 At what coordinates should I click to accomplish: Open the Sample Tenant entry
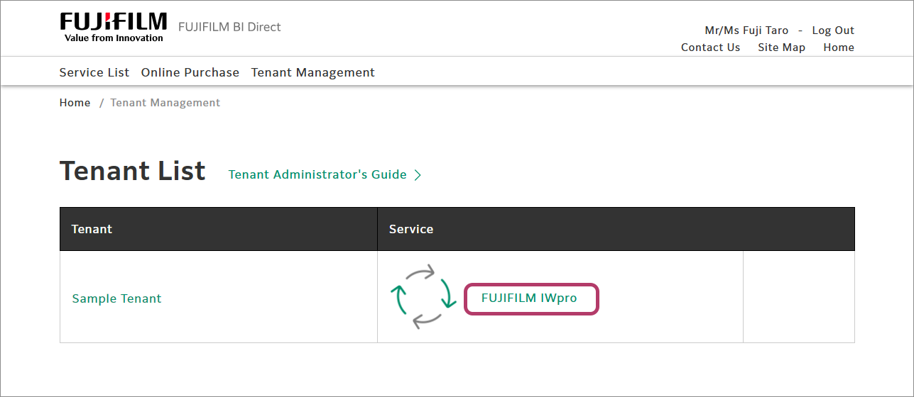point(116,298)
